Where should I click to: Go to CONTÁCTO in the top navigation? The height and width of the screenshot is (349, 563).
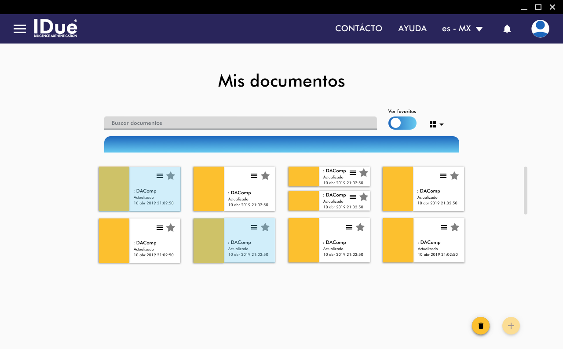[358, 29]
